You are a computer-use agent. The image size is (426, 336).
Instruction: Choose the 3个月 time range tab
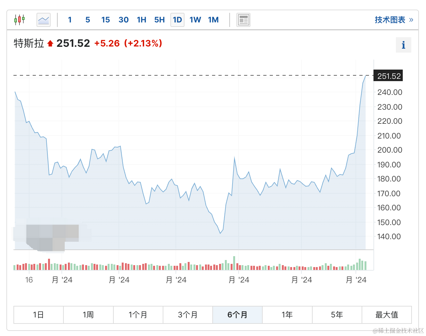point(188,315)
